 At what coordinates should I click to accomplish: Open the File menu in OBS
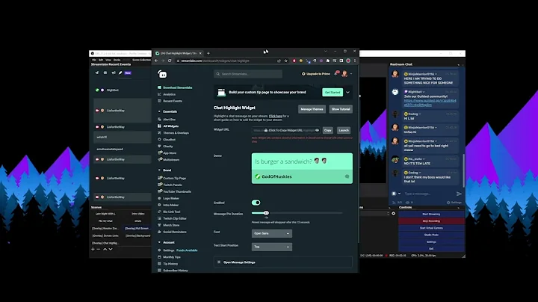94,60
